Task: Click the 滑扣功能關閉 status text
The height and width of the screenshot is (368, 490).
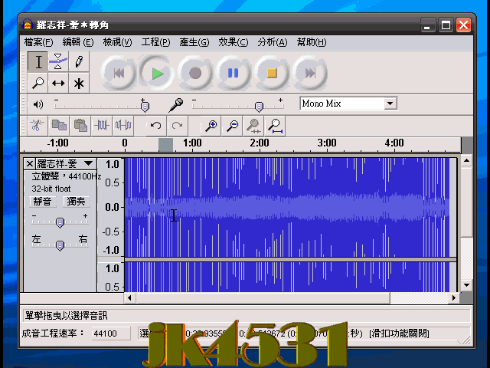Action: pyautogui.click(x=399, y=333)
